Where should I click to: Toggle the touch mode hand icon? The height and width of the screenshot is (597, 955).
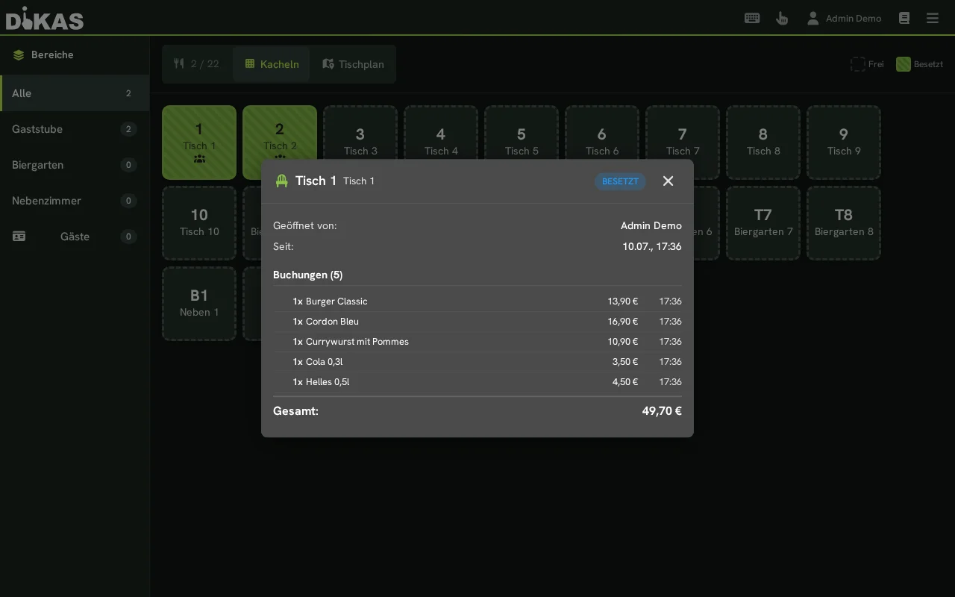click(x=782, y=18)
